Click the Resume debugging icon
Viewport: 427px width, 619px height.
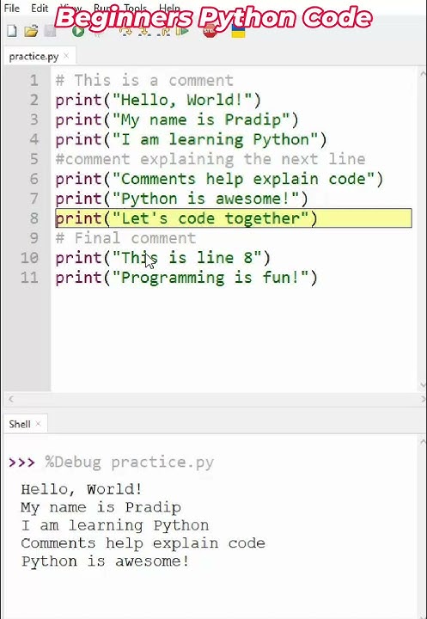182,31
